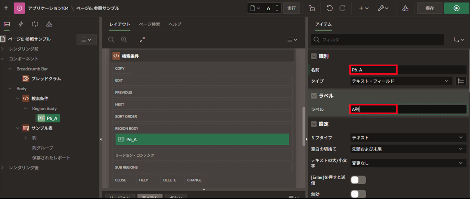Expand the layout pane with arrows icon
This screenshot has height=199, width=470.
[142, 40]
